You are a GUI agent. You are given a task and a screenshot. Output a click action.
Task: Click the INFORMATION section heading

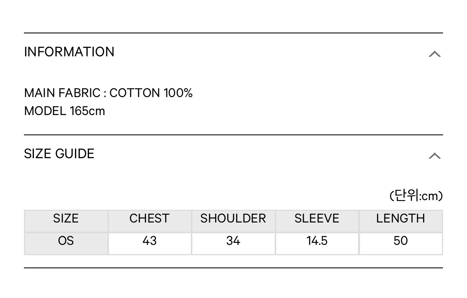(69, 52)
